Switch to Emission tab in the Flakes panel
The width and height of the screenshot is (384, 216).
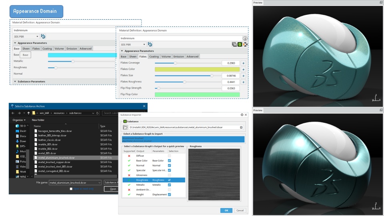pyautogui.click(x=178, y=56)
